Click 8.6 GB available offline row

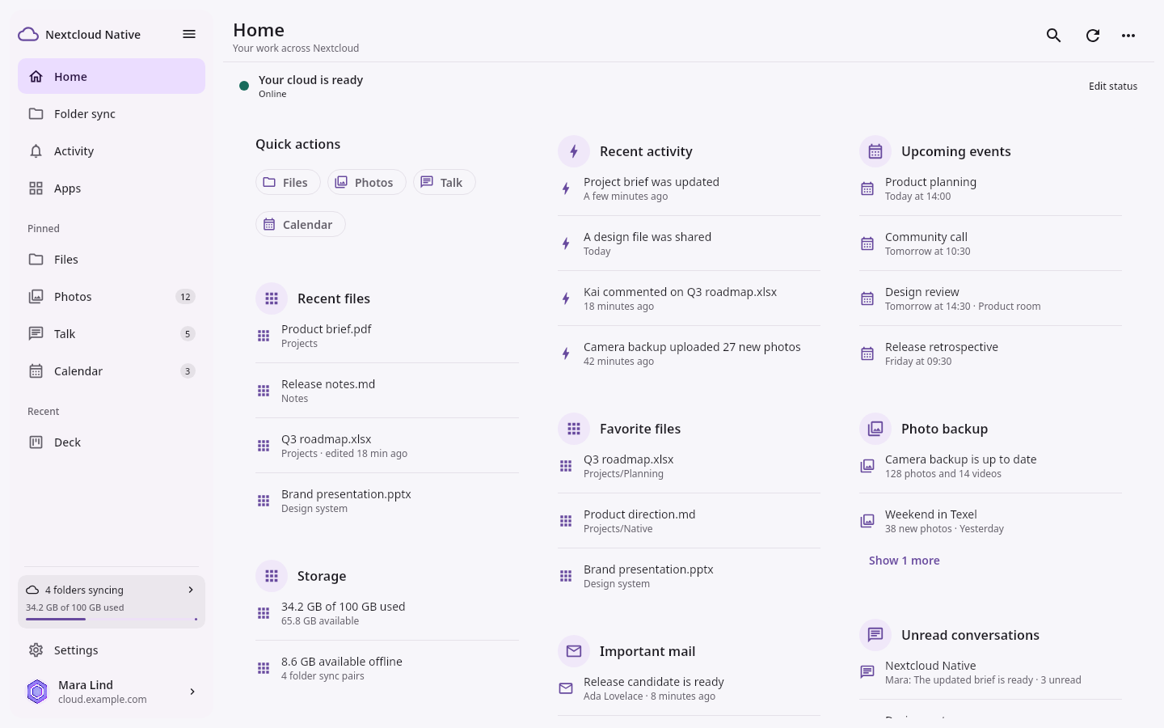pos(387,668)
